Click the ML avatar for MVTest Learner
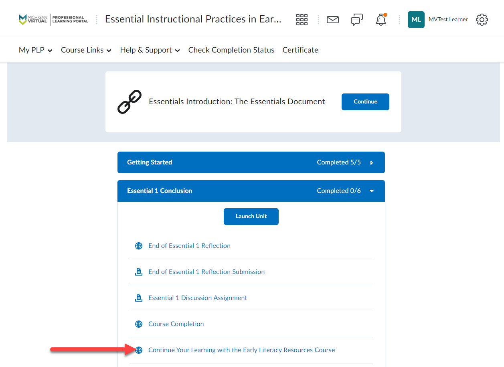Screen dimensions: 504x367 (416, 19)
